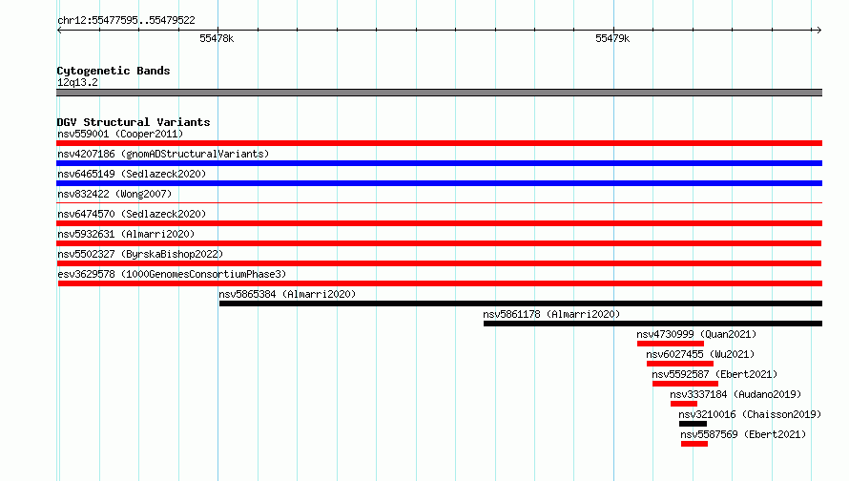
Task: Select the nsv5865384 (Almarri2020) label
Action: [287, 294]
